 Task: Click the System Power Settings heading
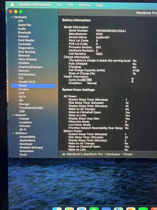(x=78, y=90)
